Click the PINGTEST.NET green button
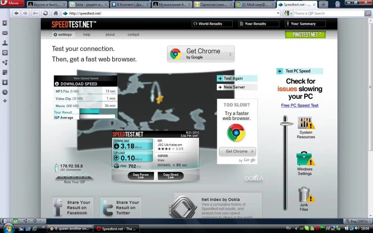This screenshot has height=233, width=373. point(305,35)
